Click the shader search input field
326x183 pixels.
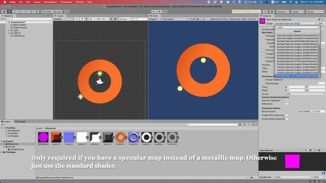pos(297,27)
